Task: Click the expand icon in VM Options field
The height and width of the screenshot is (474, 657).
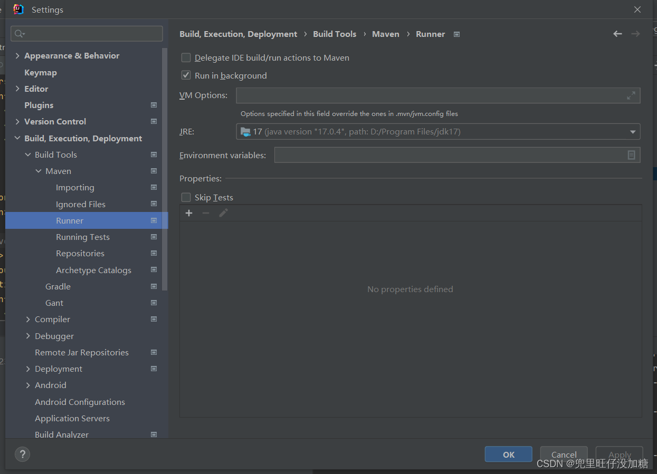Action: tap(631, 95)
